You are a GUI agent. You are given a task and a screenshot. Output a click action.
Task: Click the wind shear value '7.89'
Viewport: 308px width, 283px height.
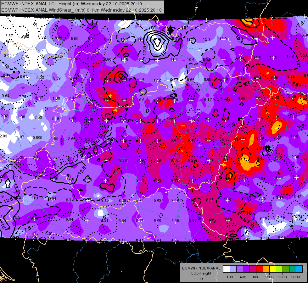(157, 140)
